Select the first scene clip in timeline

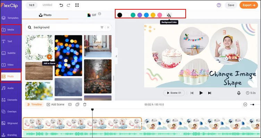[82, 124]
